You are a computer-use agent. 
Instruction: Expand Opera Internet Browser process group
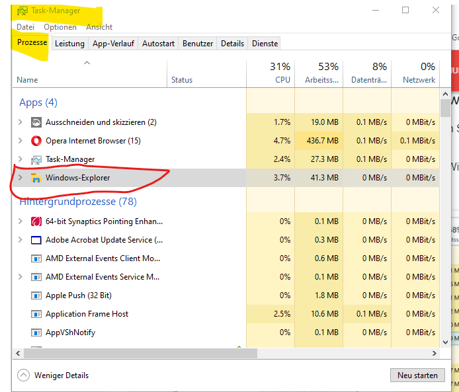[x=21, y=140]
